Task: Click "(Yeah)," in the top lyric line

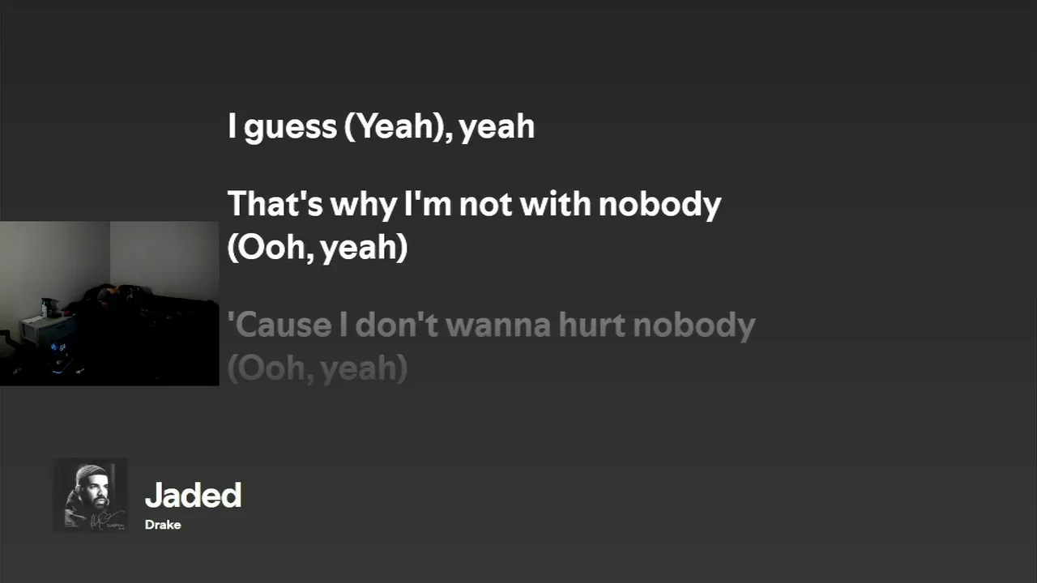Action: [x=399, y=126]
